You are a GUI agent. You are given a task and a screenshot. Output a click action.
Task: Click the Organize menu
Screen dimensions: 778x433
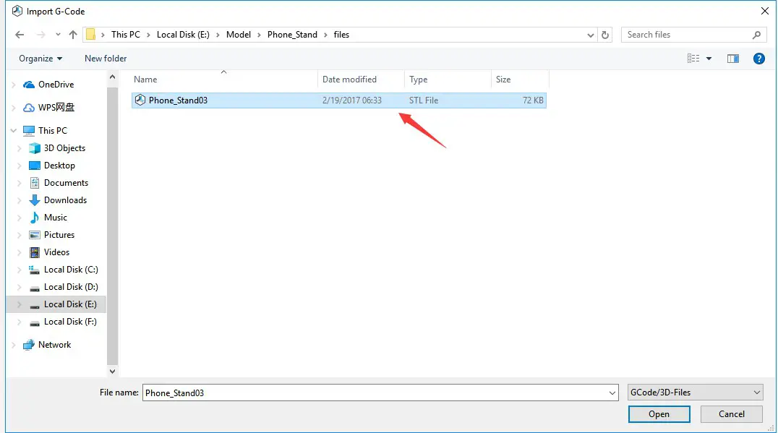click(x=38, y=59)
